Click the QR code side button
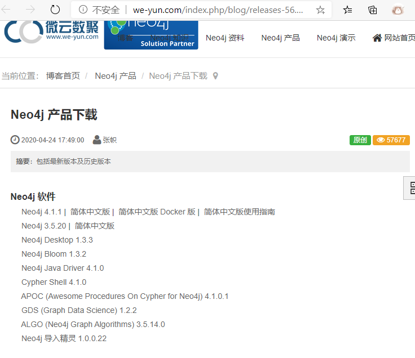The width and height of the screenshot is (415, 358). coord(410,188)
